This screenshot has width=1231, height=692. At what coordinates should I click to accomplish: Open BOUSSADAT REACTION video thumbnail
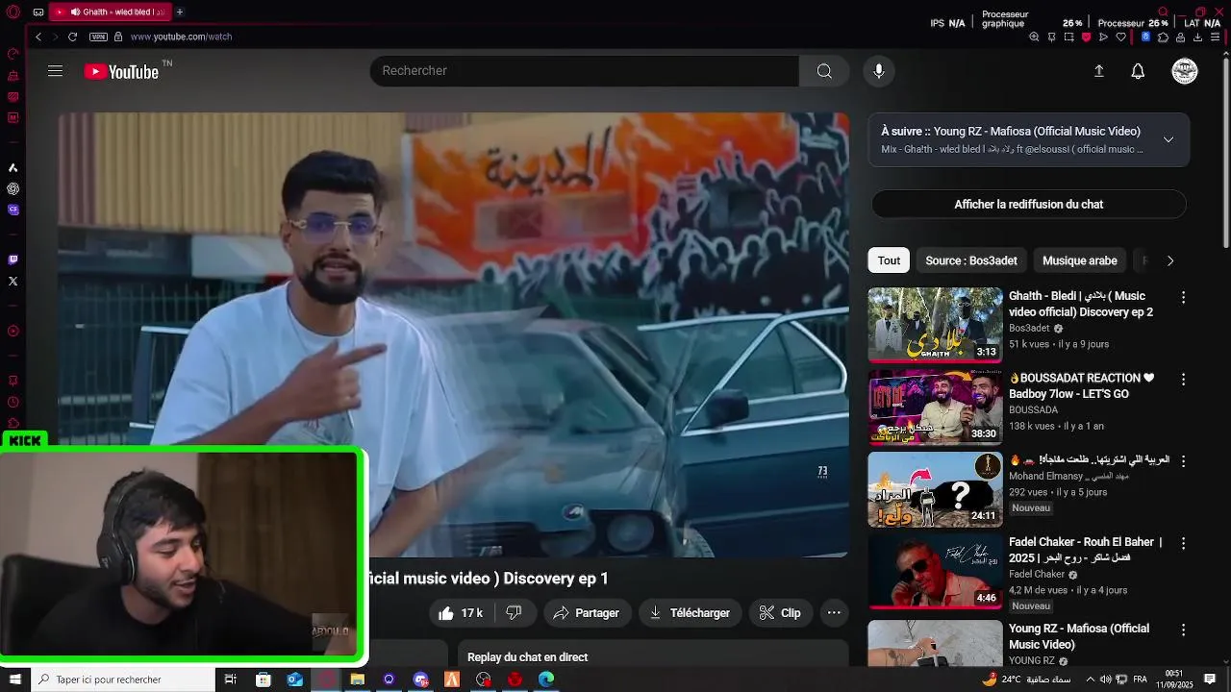coord(935,408)
